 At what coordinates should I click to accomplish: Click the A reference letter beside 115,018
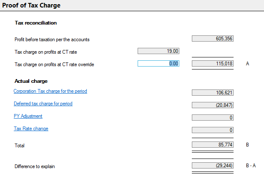(247, 64)
